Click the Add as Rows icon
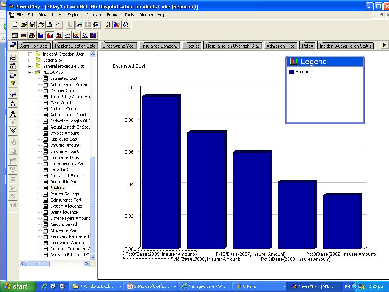The height and width of the screenshot is (292, 389). tap(13, 57)
